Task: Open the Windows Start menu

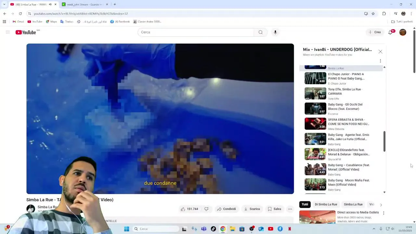Action: [x=126, y=229]
